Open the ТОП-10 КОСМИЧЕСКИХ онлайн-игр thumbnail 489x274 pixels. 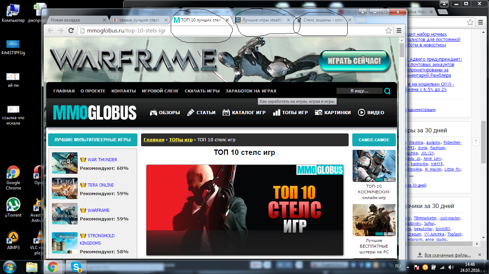coord(374,166)
